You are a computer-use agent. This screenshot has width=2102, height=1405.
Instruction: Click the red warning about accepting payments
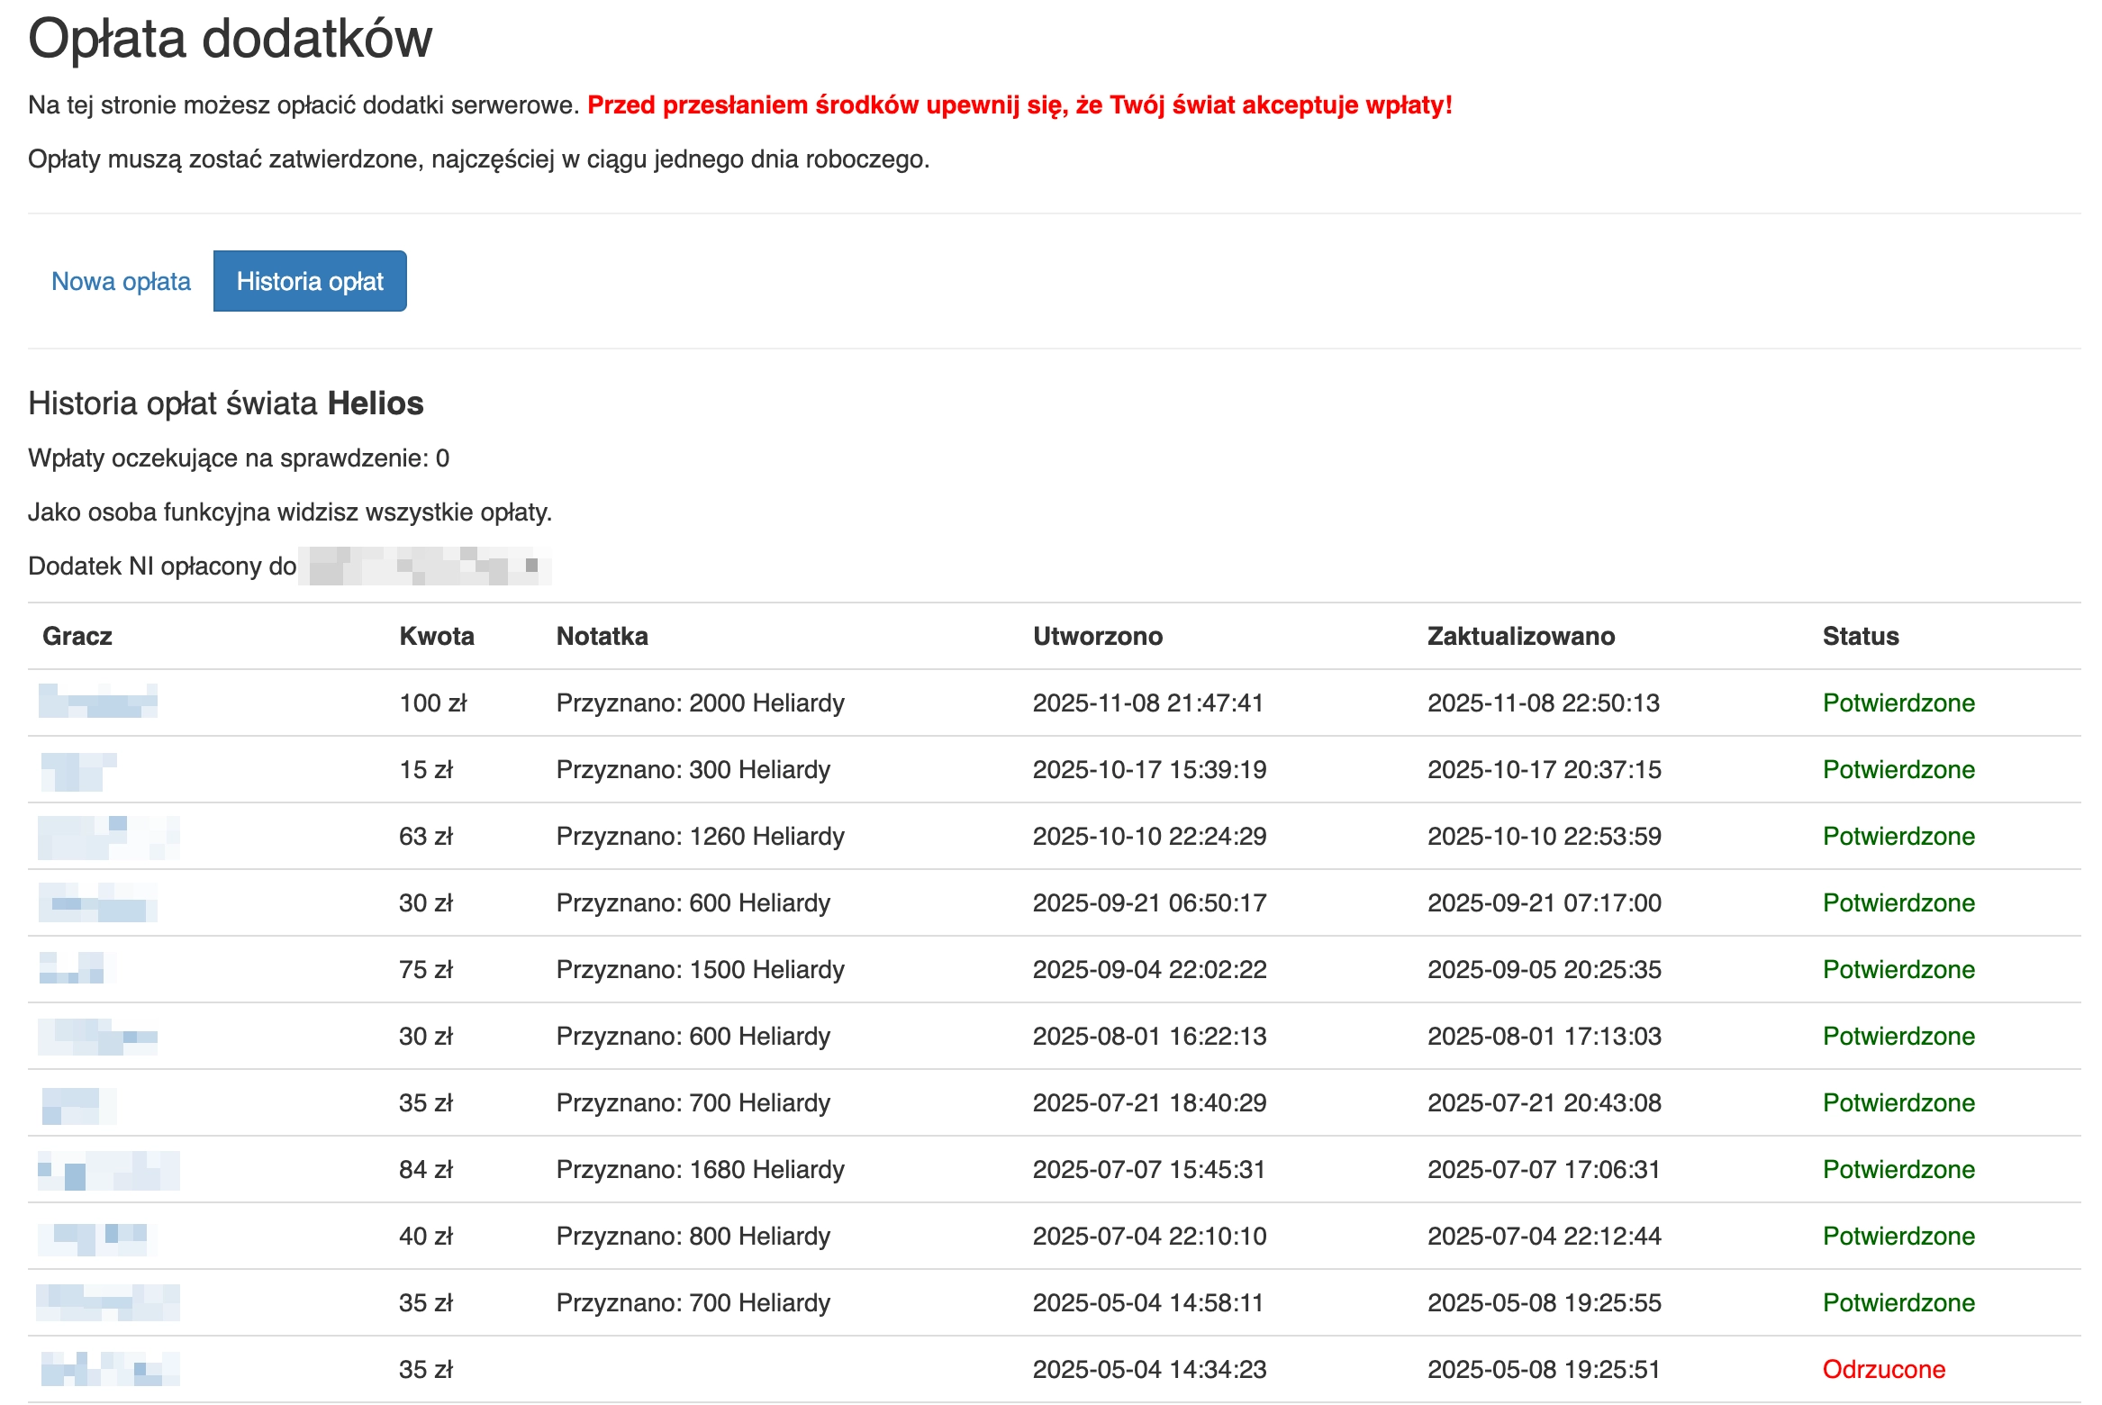[1019, 105]
